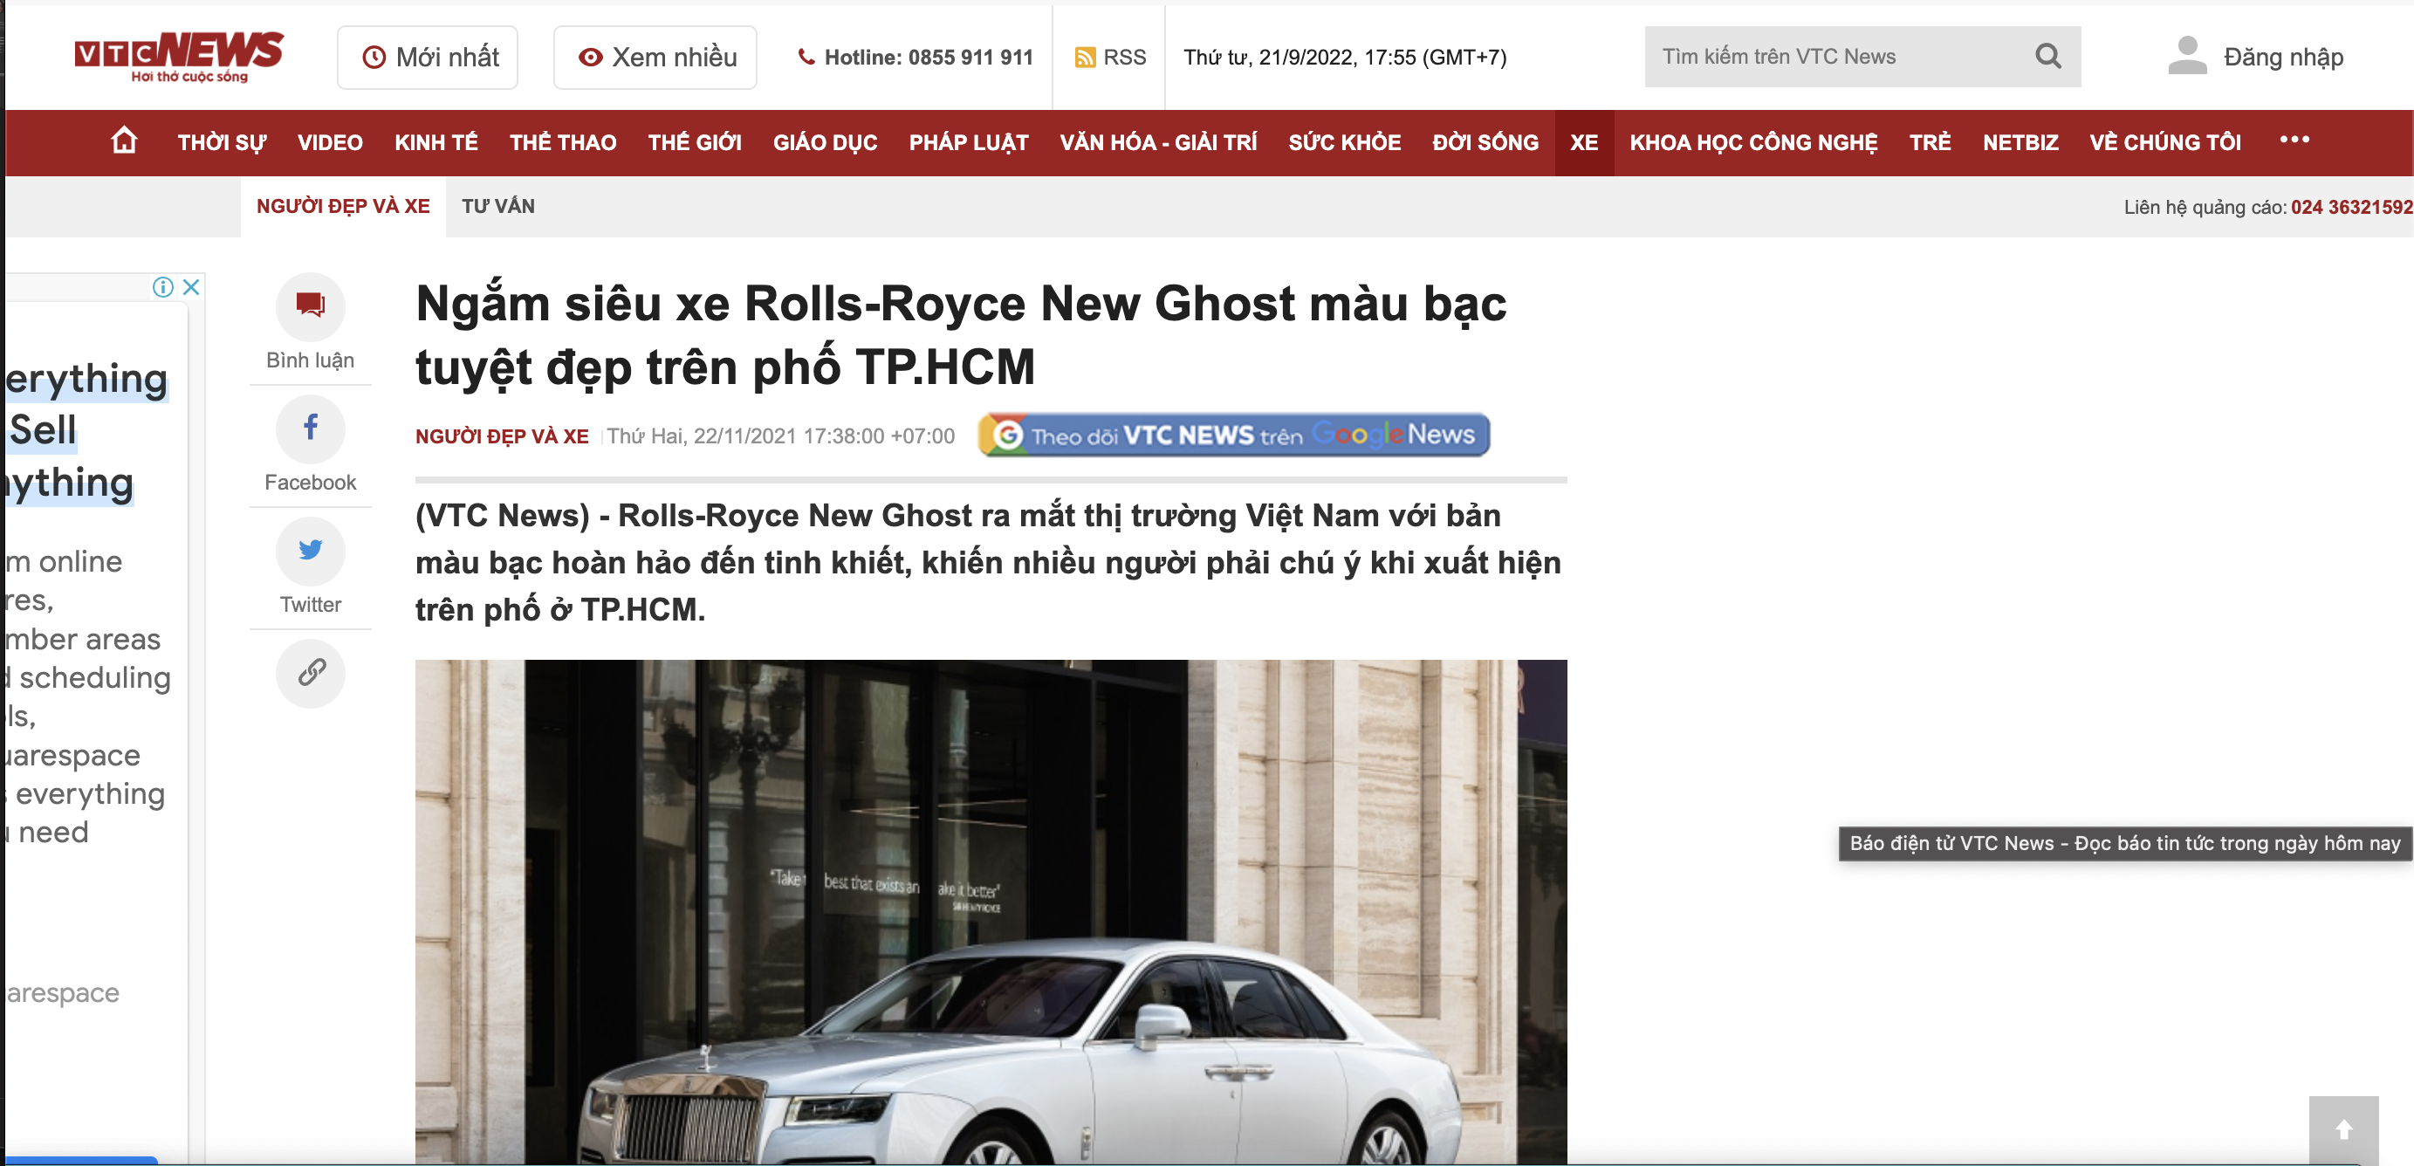
Task: Open the THỂ THAO menu section
Action: pyautogui.click(x=562, y=142)
